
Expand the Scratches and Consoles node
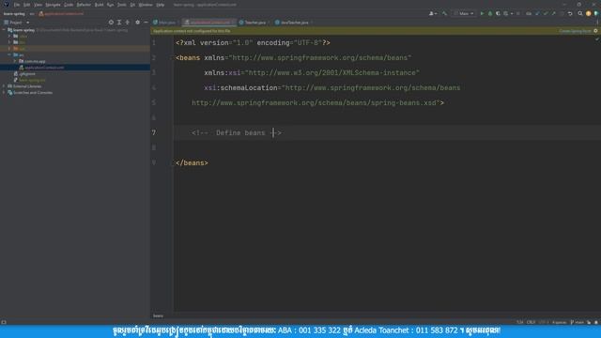(x=4, y=92)
